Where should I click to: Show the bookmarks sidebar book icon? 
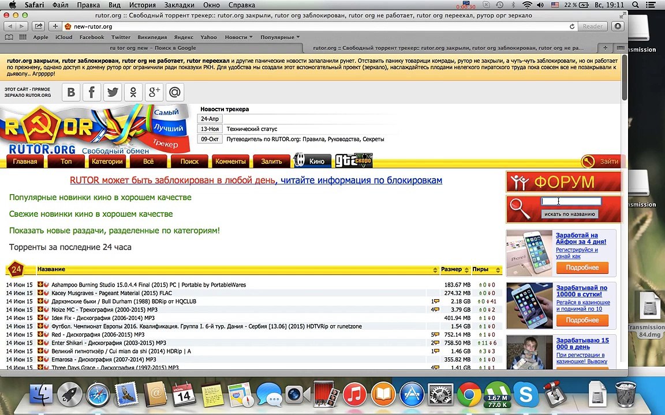tap(9, 37)
